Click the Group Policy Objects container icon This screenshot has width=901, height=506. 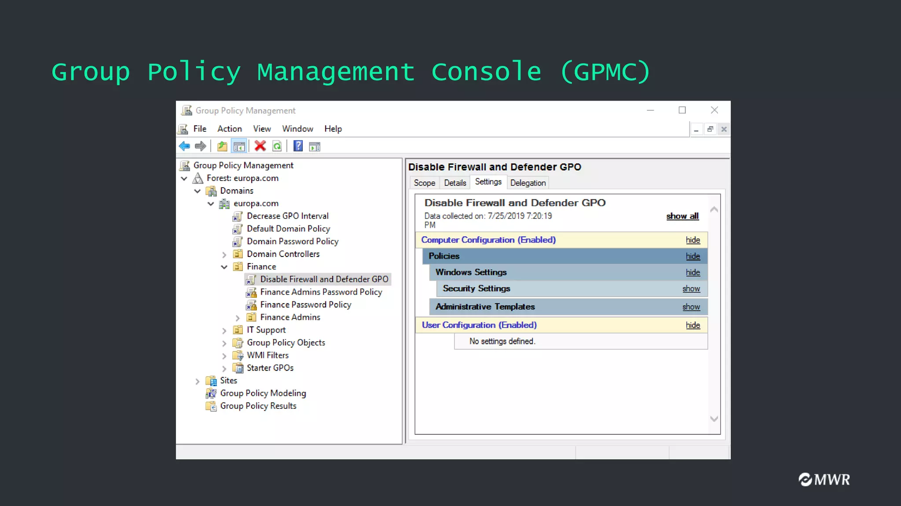(x=238, y=343)
